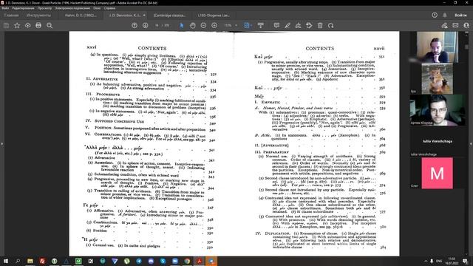Bookmark document with the star icon
Image resolution: width=473 pixels, height=266 pixels.
pos(17,26)
